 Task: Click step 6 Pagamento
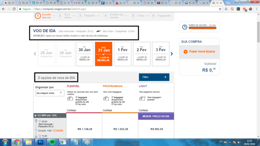tap(160, 16)
